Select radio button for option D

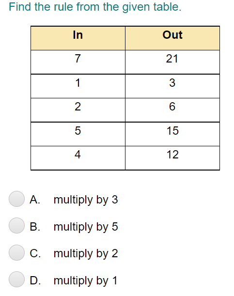coord(16,280)
